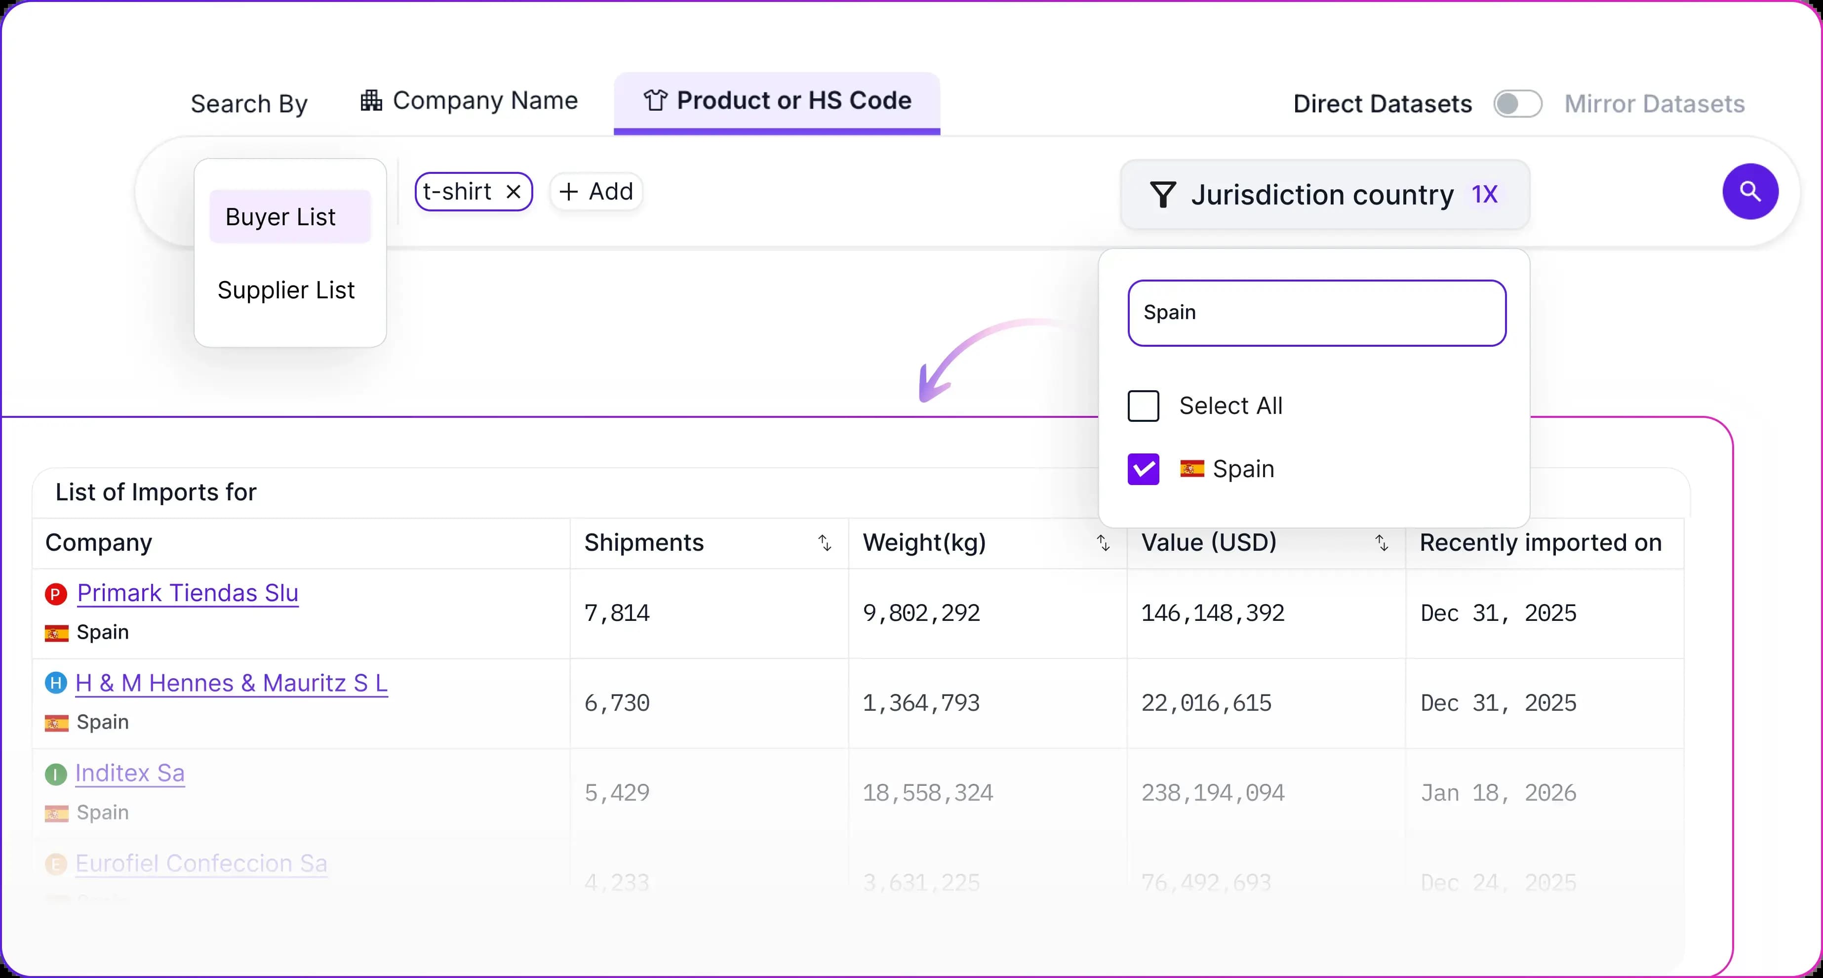Uncheck the Spain country checkbox
This screenshot has width=1823, height=978.
1143,469
